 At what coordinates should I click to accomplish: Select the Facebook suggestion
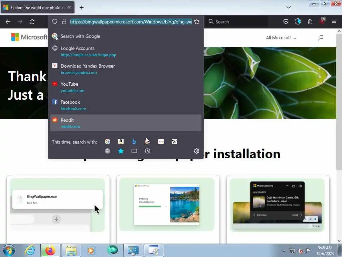[126, 105]
